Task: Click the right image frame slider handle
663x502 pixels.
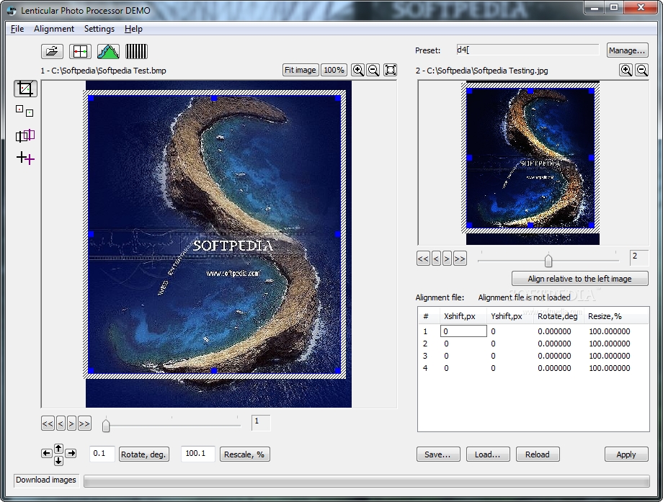Action: point(548,260)
